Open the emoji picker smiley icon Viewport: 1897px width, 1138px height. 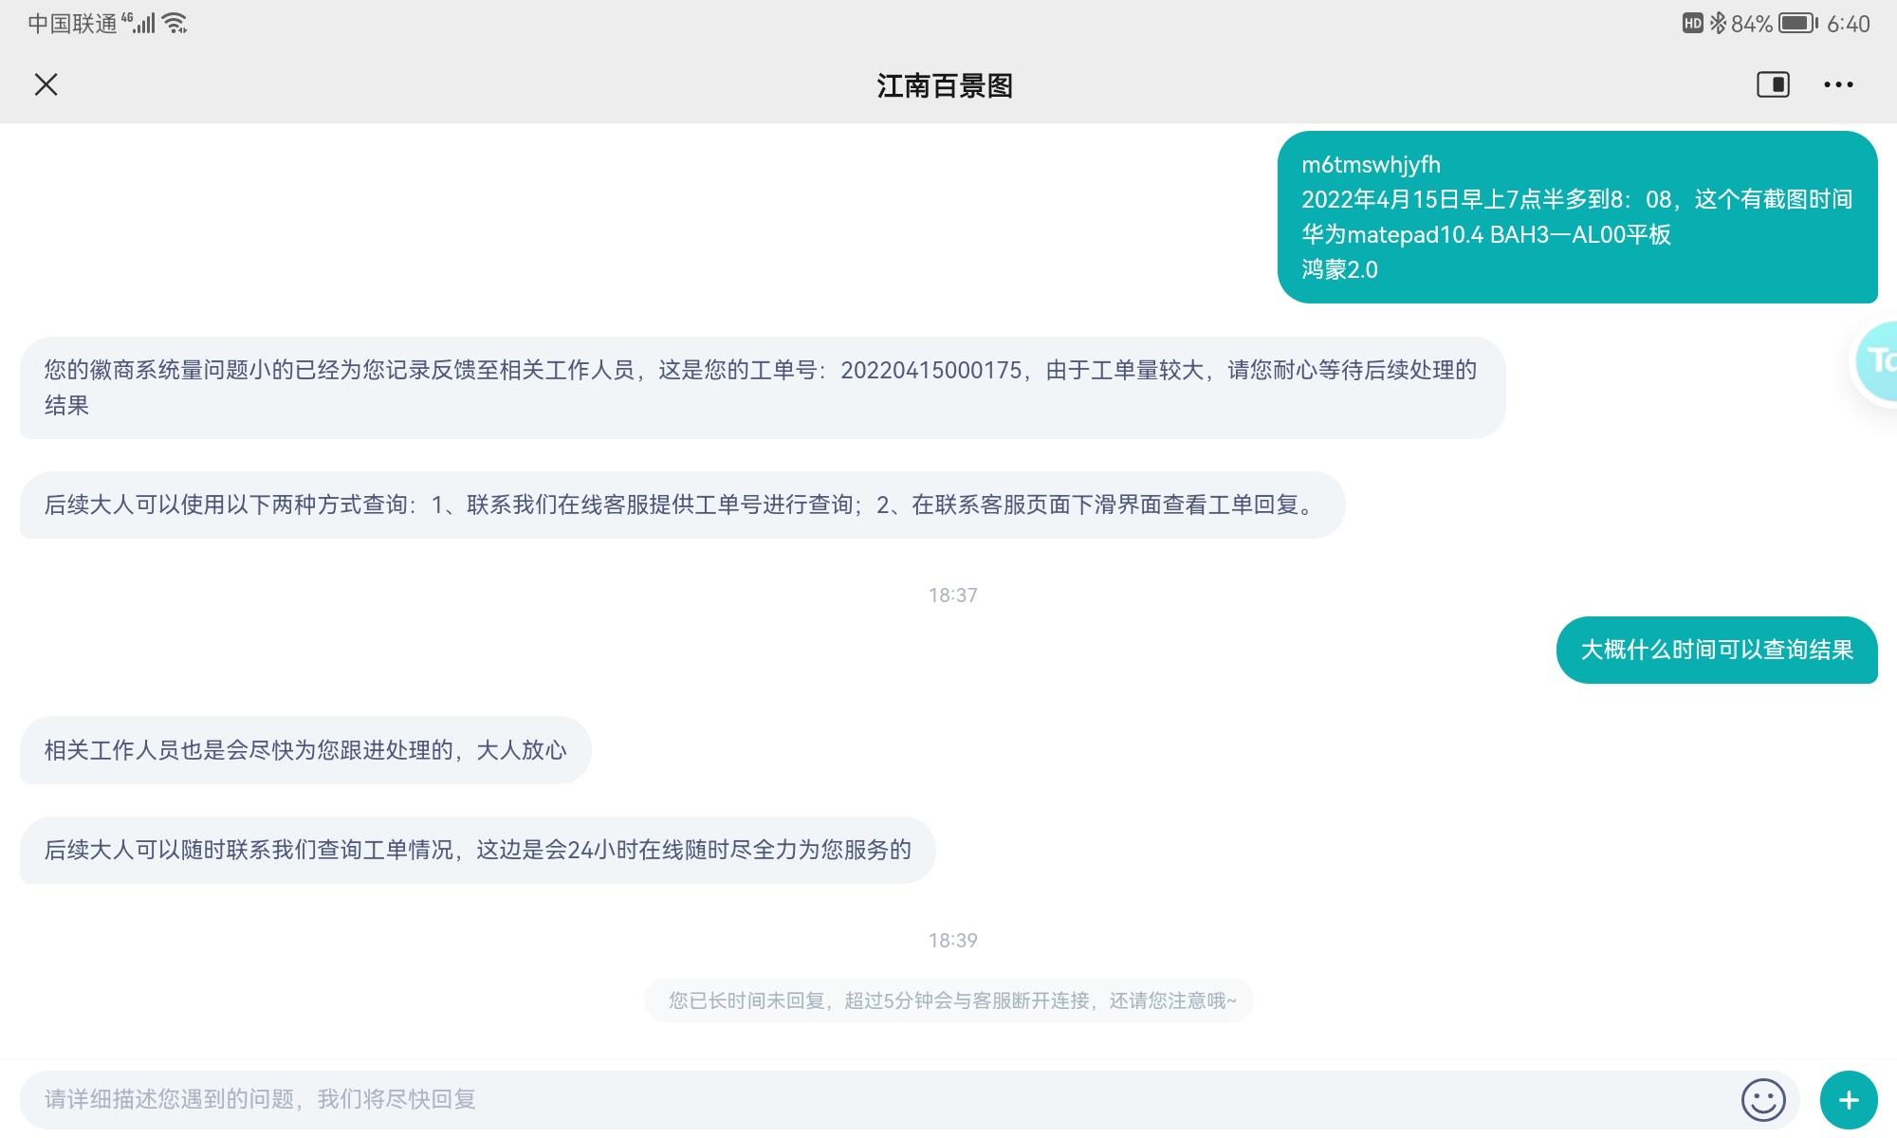tap(1762, 1100)
